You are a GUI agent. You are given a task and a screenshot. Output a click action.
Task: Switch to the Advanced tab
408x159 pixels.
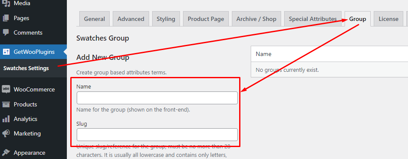pyautogui.click(x=131, y=19)
